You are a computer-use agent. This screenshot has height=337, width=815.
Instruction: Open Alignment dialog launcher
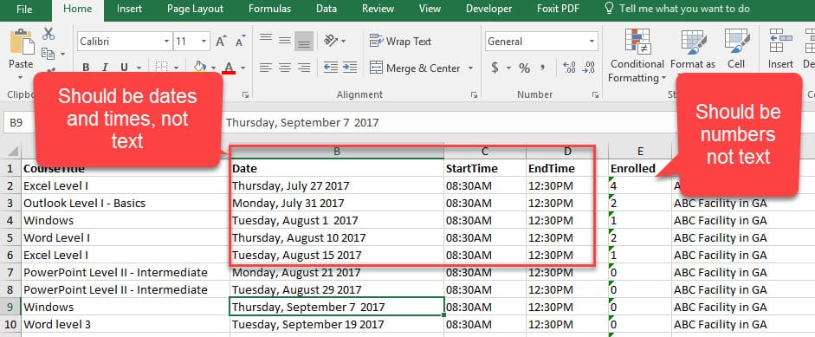[474, 94]
